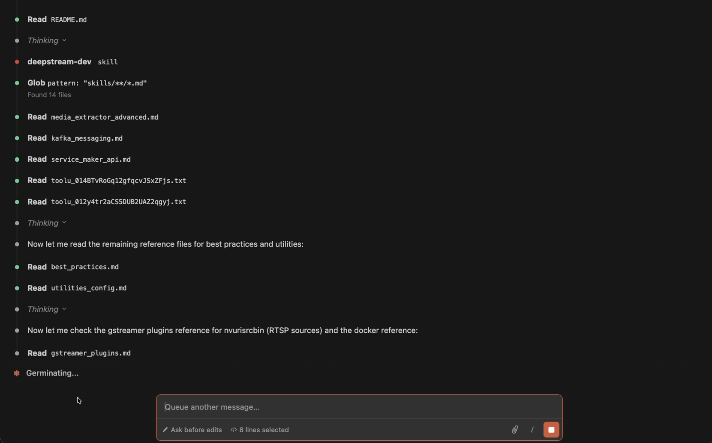Focus the Queue another message input
Screen dimensions: 712x443
click(357, 407)
